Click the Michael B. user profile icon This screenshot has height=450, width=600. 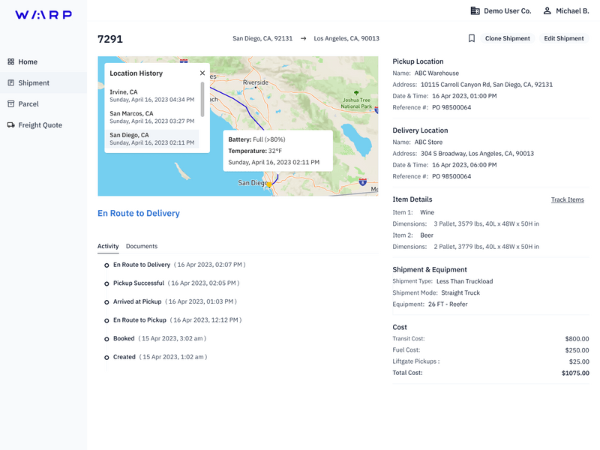tap(547, 11)
